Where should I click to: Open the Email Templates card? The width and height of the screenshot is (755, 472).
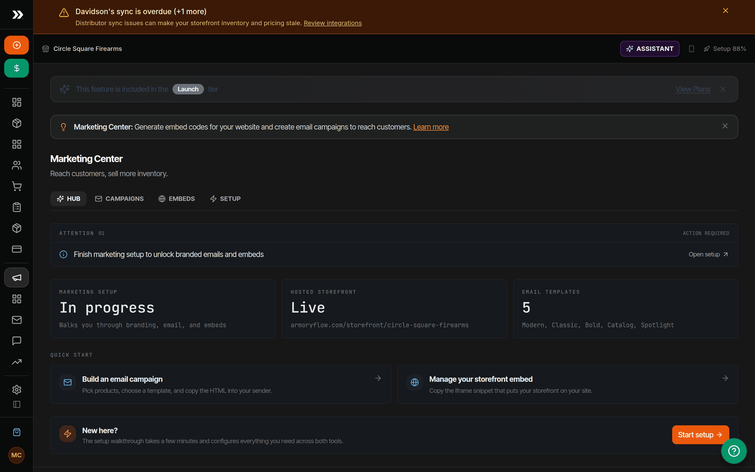[625, 308]
